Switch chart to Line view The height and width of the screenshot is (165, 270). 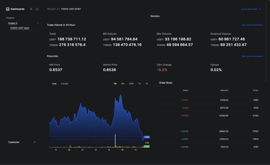coord(54,84)
